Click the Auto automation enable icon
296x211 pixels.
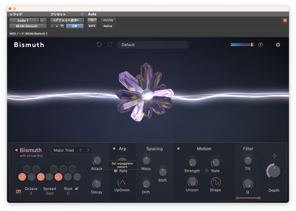click(92, 20)
